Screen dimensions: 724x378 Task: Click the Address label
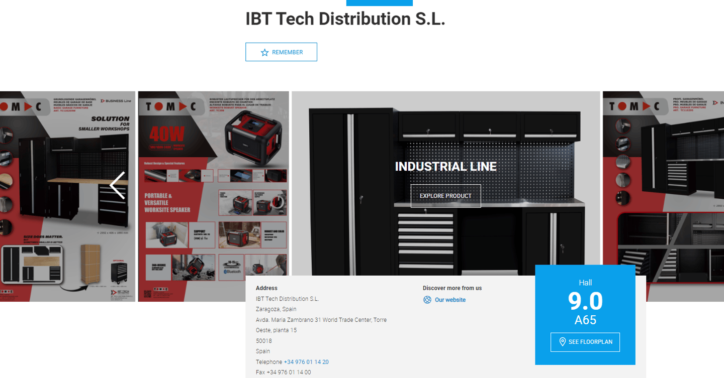[266, 288]
